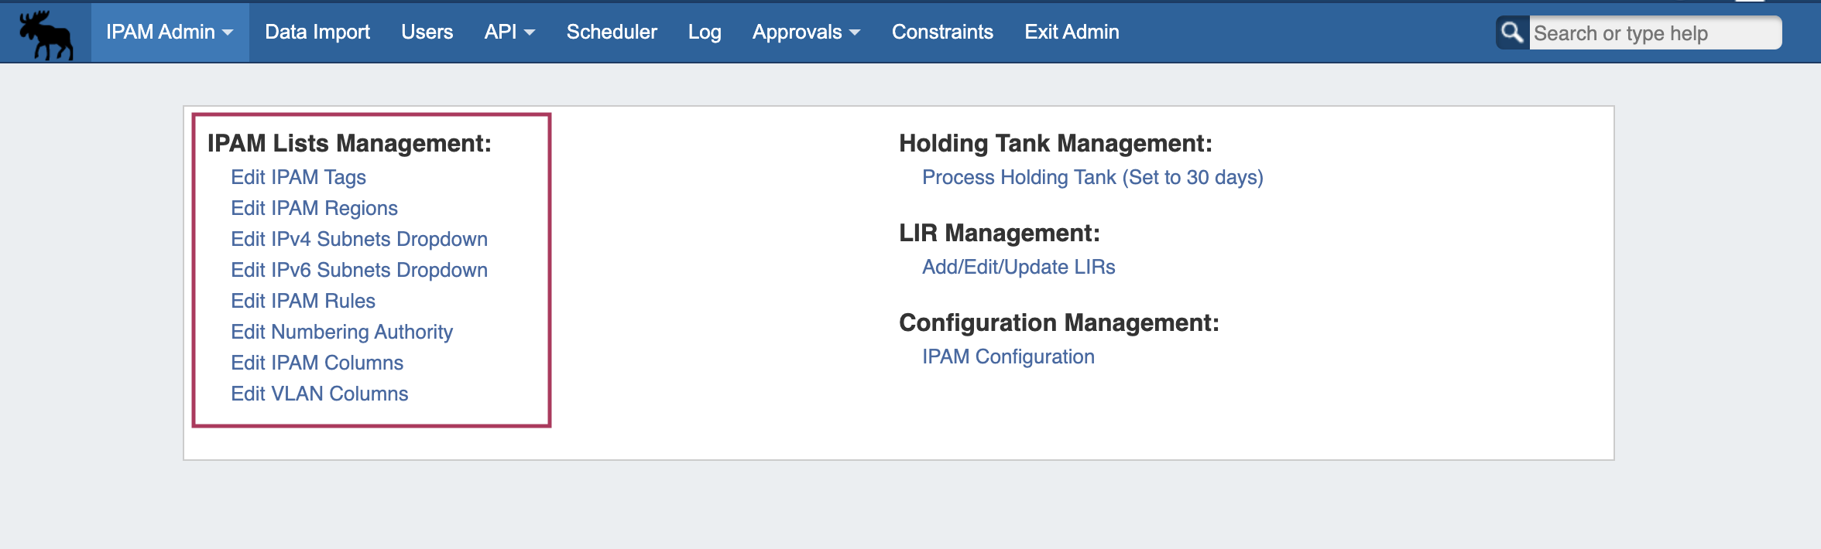The width and height of the screenshot is (1821, 549).
Task: Open the IPAM Configuration link
Action: tap(1007, 357)
